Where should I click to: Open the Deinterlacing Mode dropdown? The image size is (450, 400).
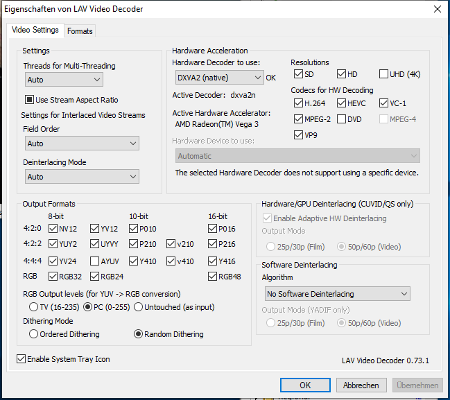[x=81, y=177]
